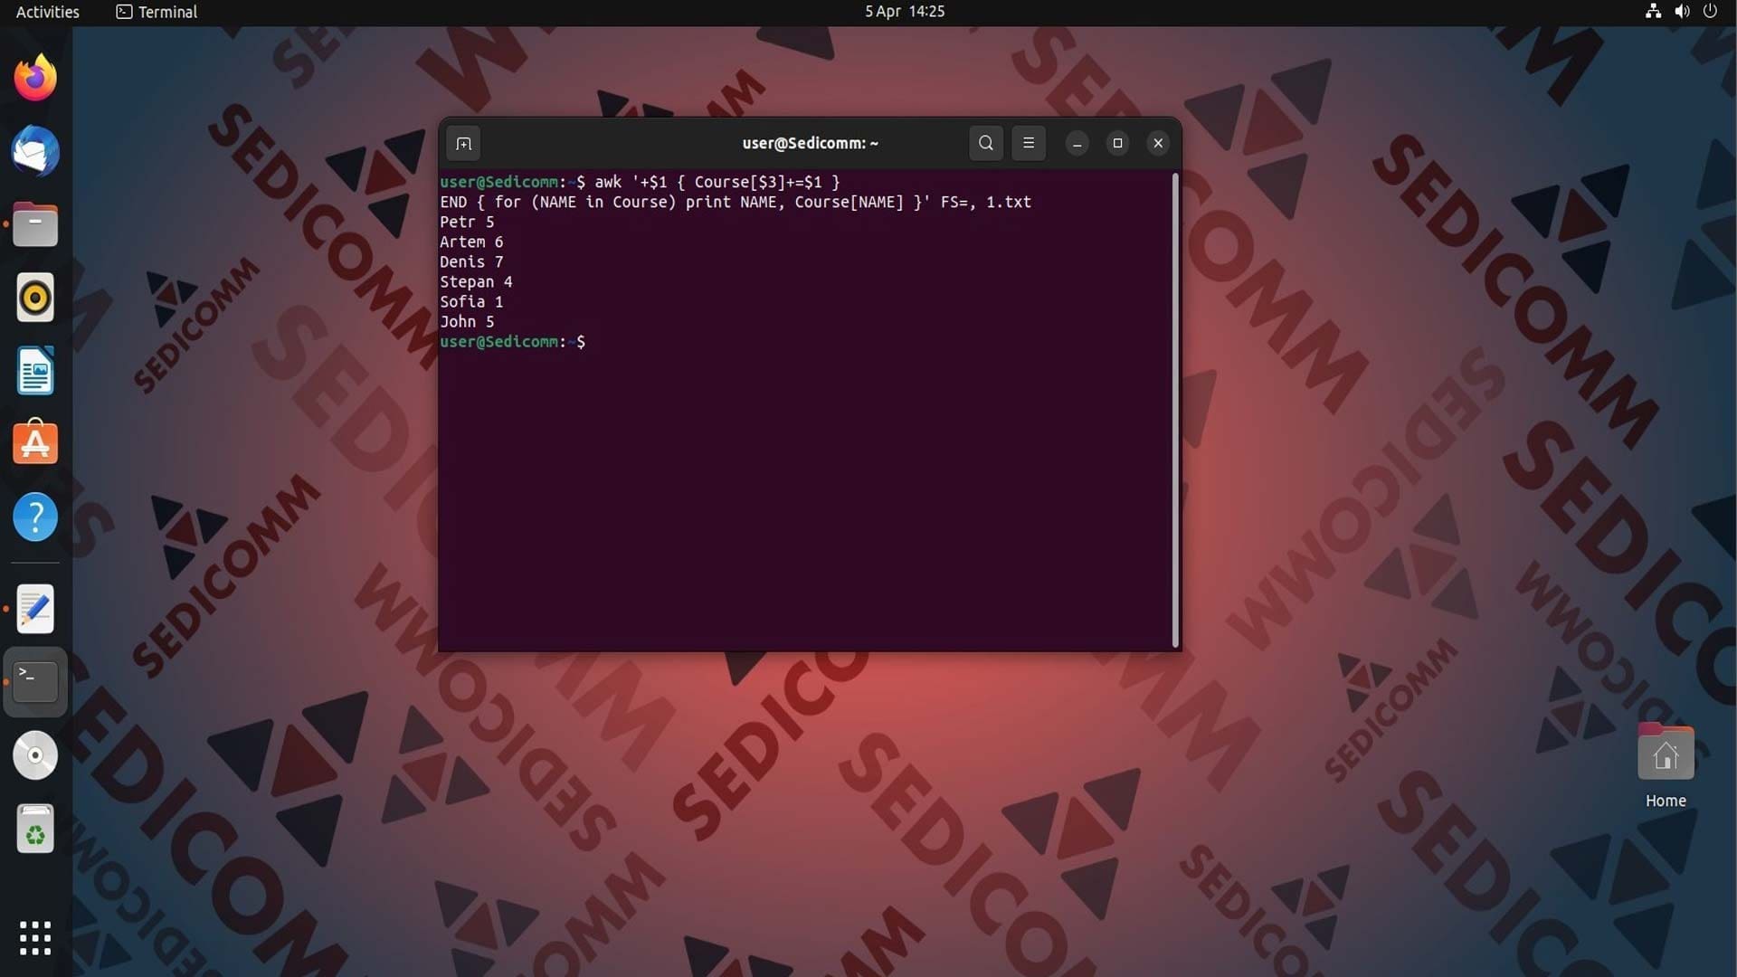
Task: Click the output line Denis 7
Action: pos(471,261)
